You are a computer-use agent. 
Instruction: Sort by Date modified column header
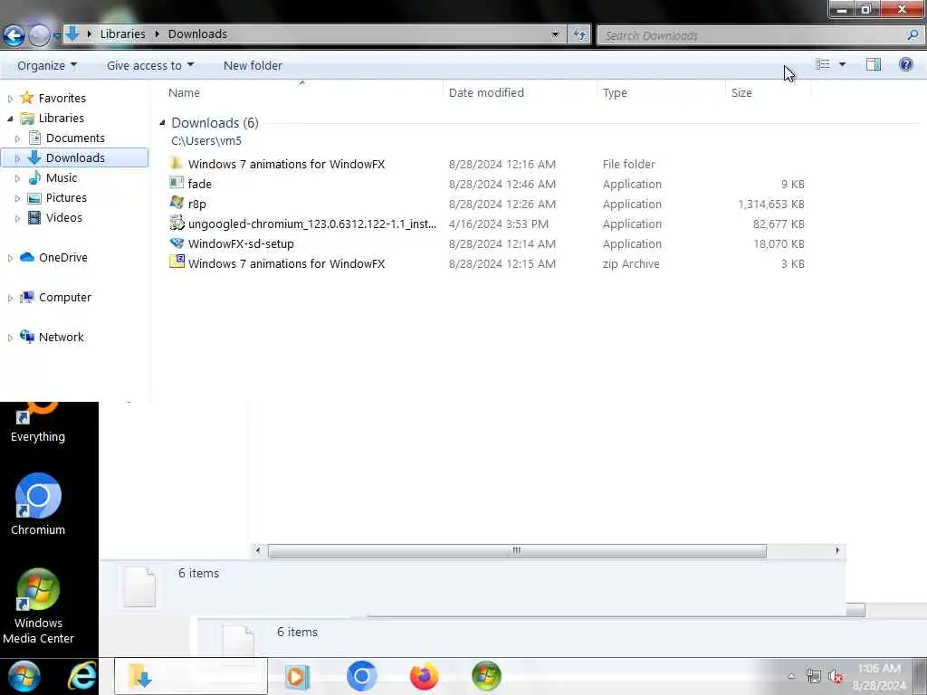520,92
